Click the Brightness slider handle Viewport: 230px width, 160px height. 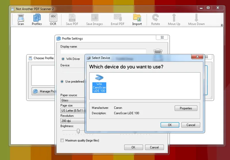(x=78, y=131)
